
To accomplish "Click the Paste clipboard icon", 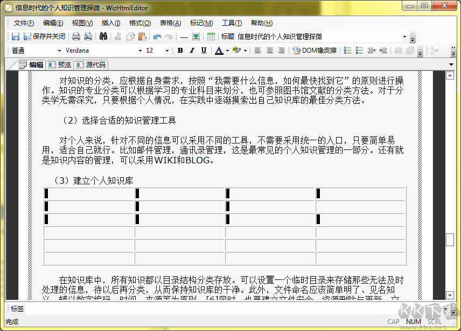I will click(142, 37).
